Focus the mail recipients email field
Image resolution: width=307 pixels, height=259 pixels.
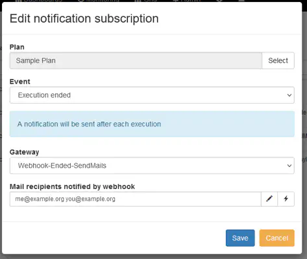coord(136,199)
